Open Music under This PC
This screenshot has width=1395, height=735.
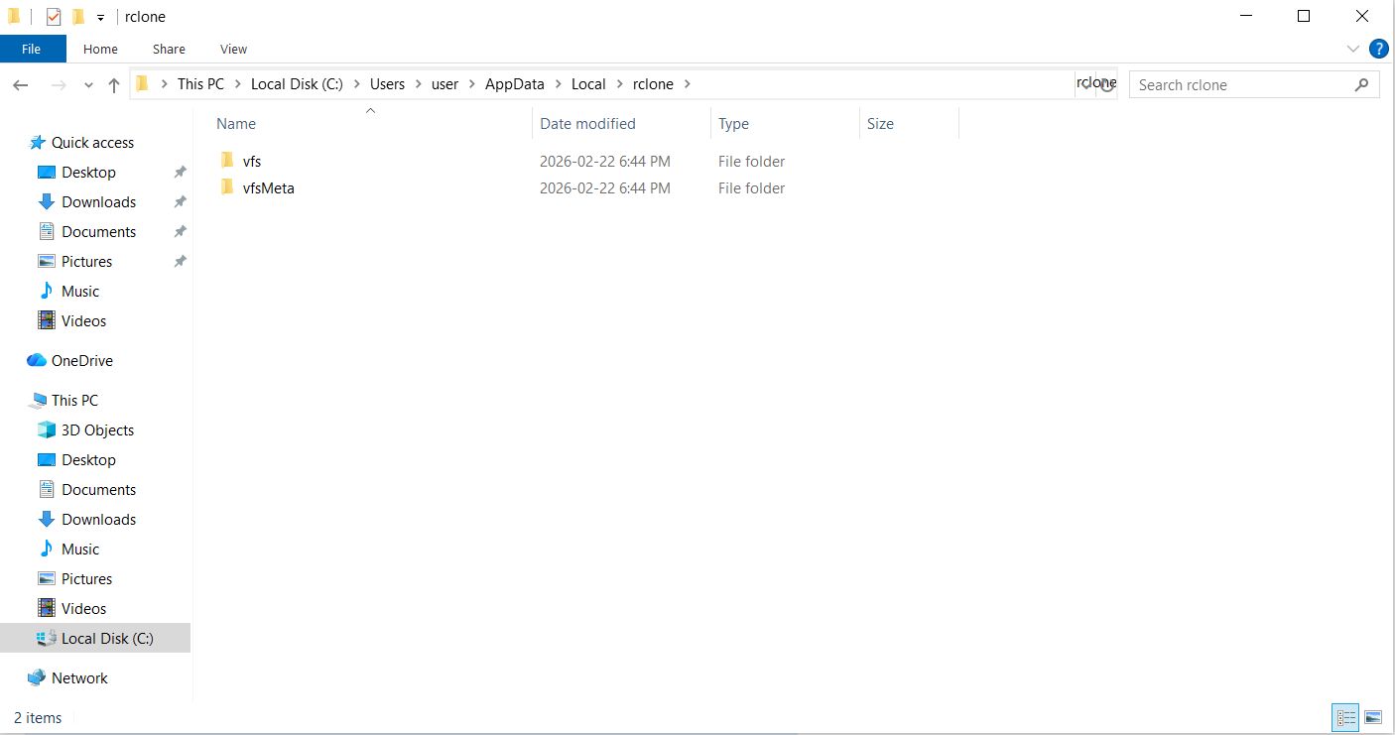pos(79,549)
